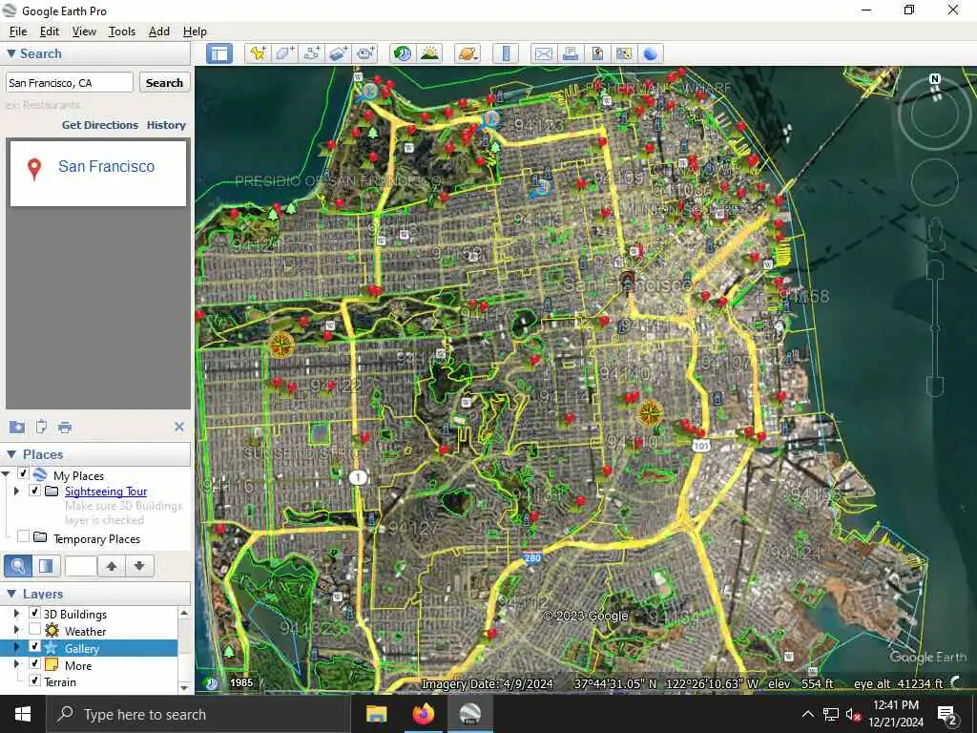Add an image overlay from toolbar
The width and height of the screenshot is (977, 733).
(339, 53)
